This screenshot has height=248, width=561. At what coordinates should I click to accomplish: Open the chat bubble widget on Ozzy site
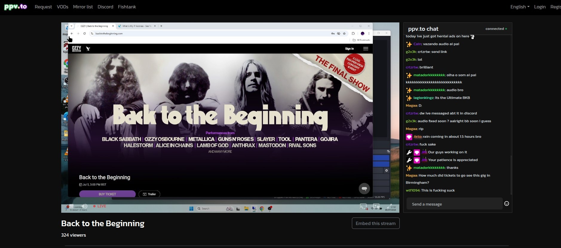click(364, 189)
